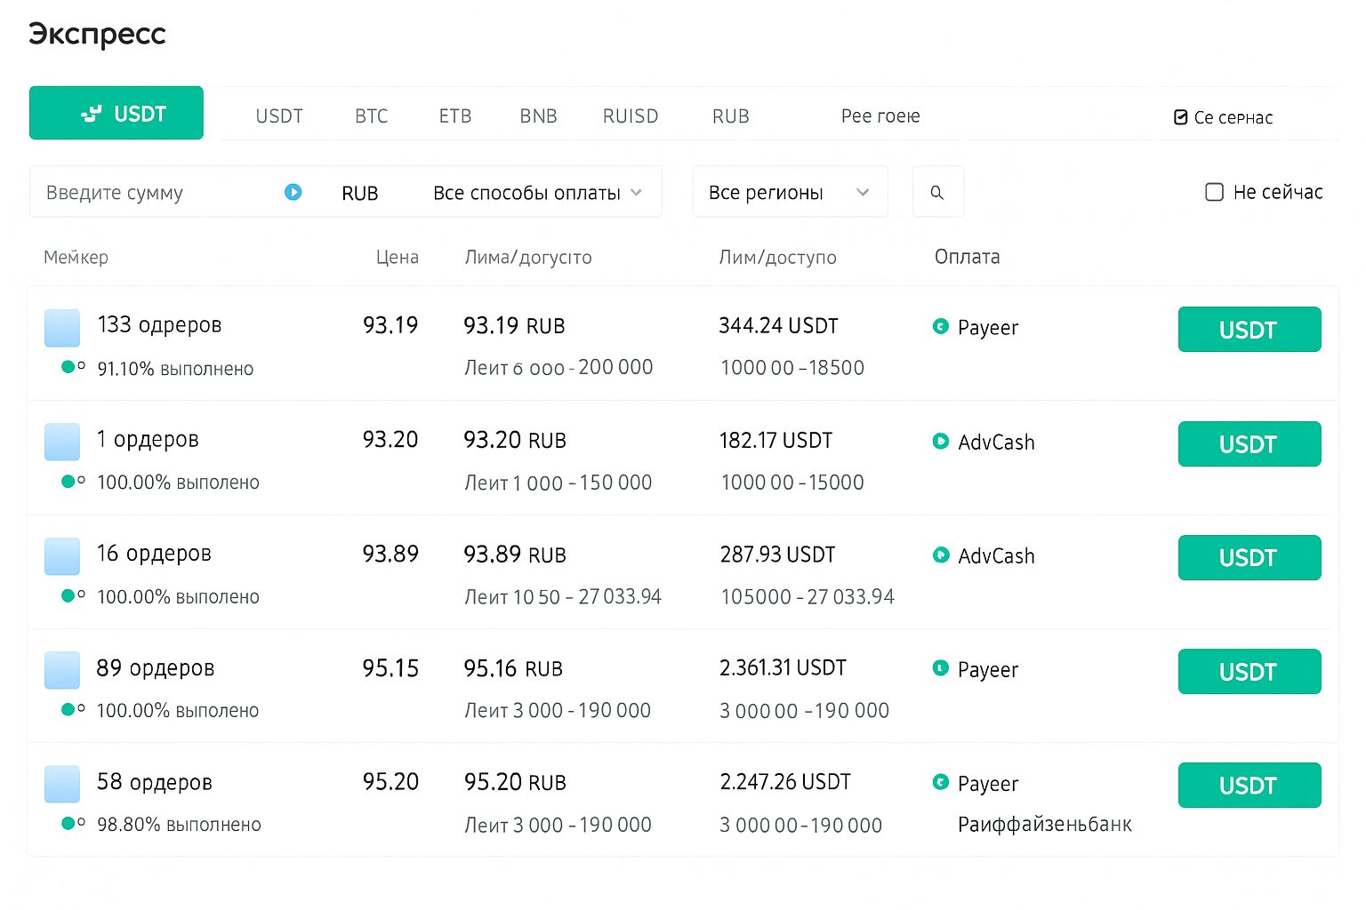
Task: Click the magnifier search icon button
Action: tap(937, 192)
